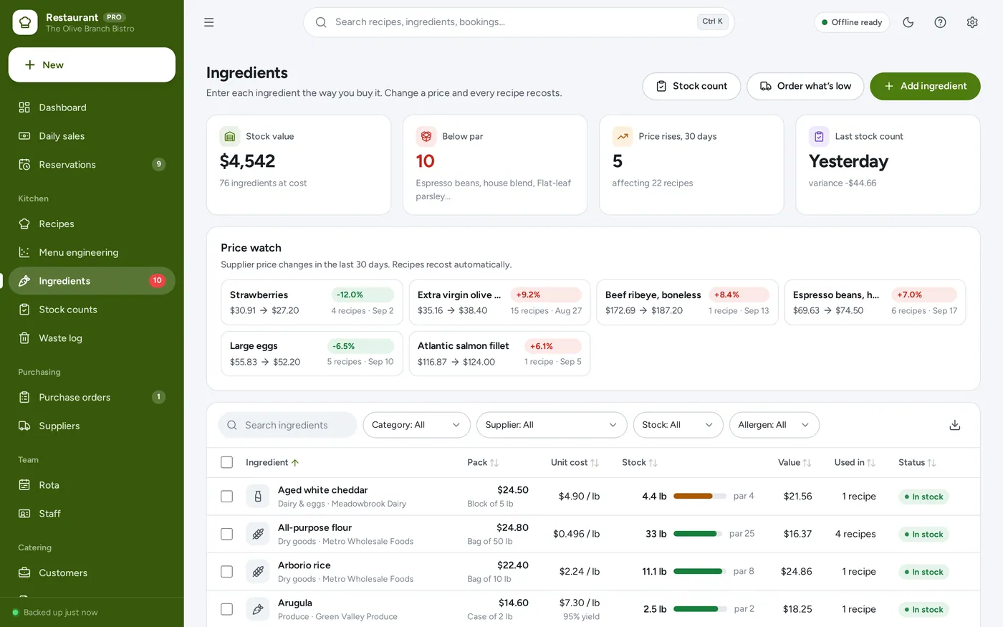This screenshot has height=627, width=1003.
Task: Sort by Ingredient column header
Action: (272, 463)
